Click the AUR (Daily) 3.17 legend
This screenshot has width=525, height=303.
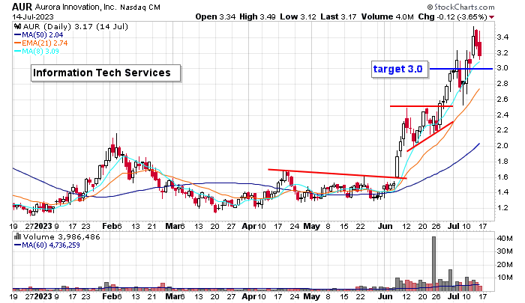click(x=75, y=26)
